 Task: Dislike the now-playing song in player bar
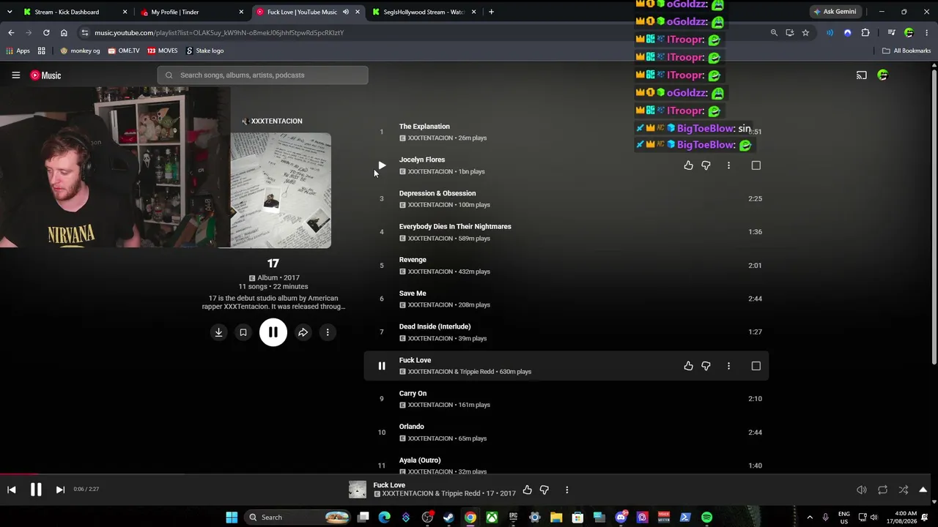[x=544, y=490]
